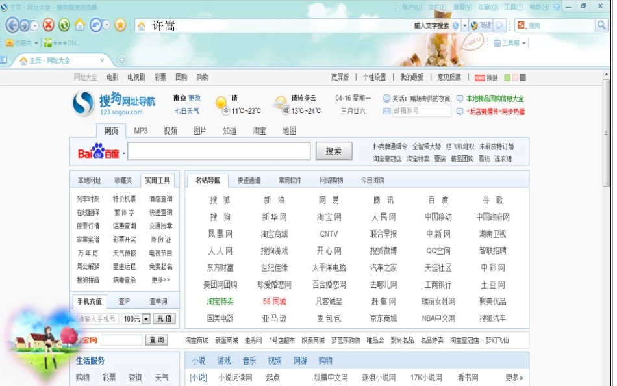Open the ★★★DN... bookmark
The height and width of the screenshot is (386, 617).
click(62, 42)
